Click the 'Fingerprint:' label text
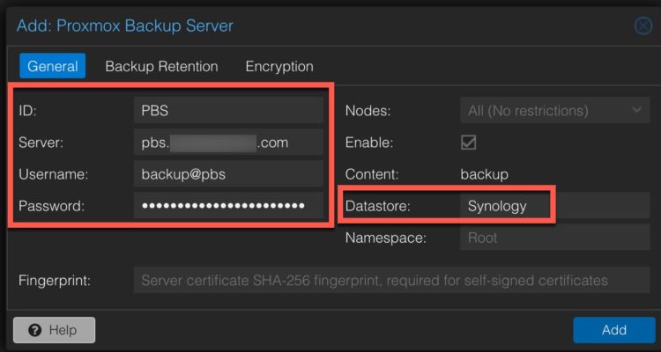The image size is (661, 352). [61, 281]
